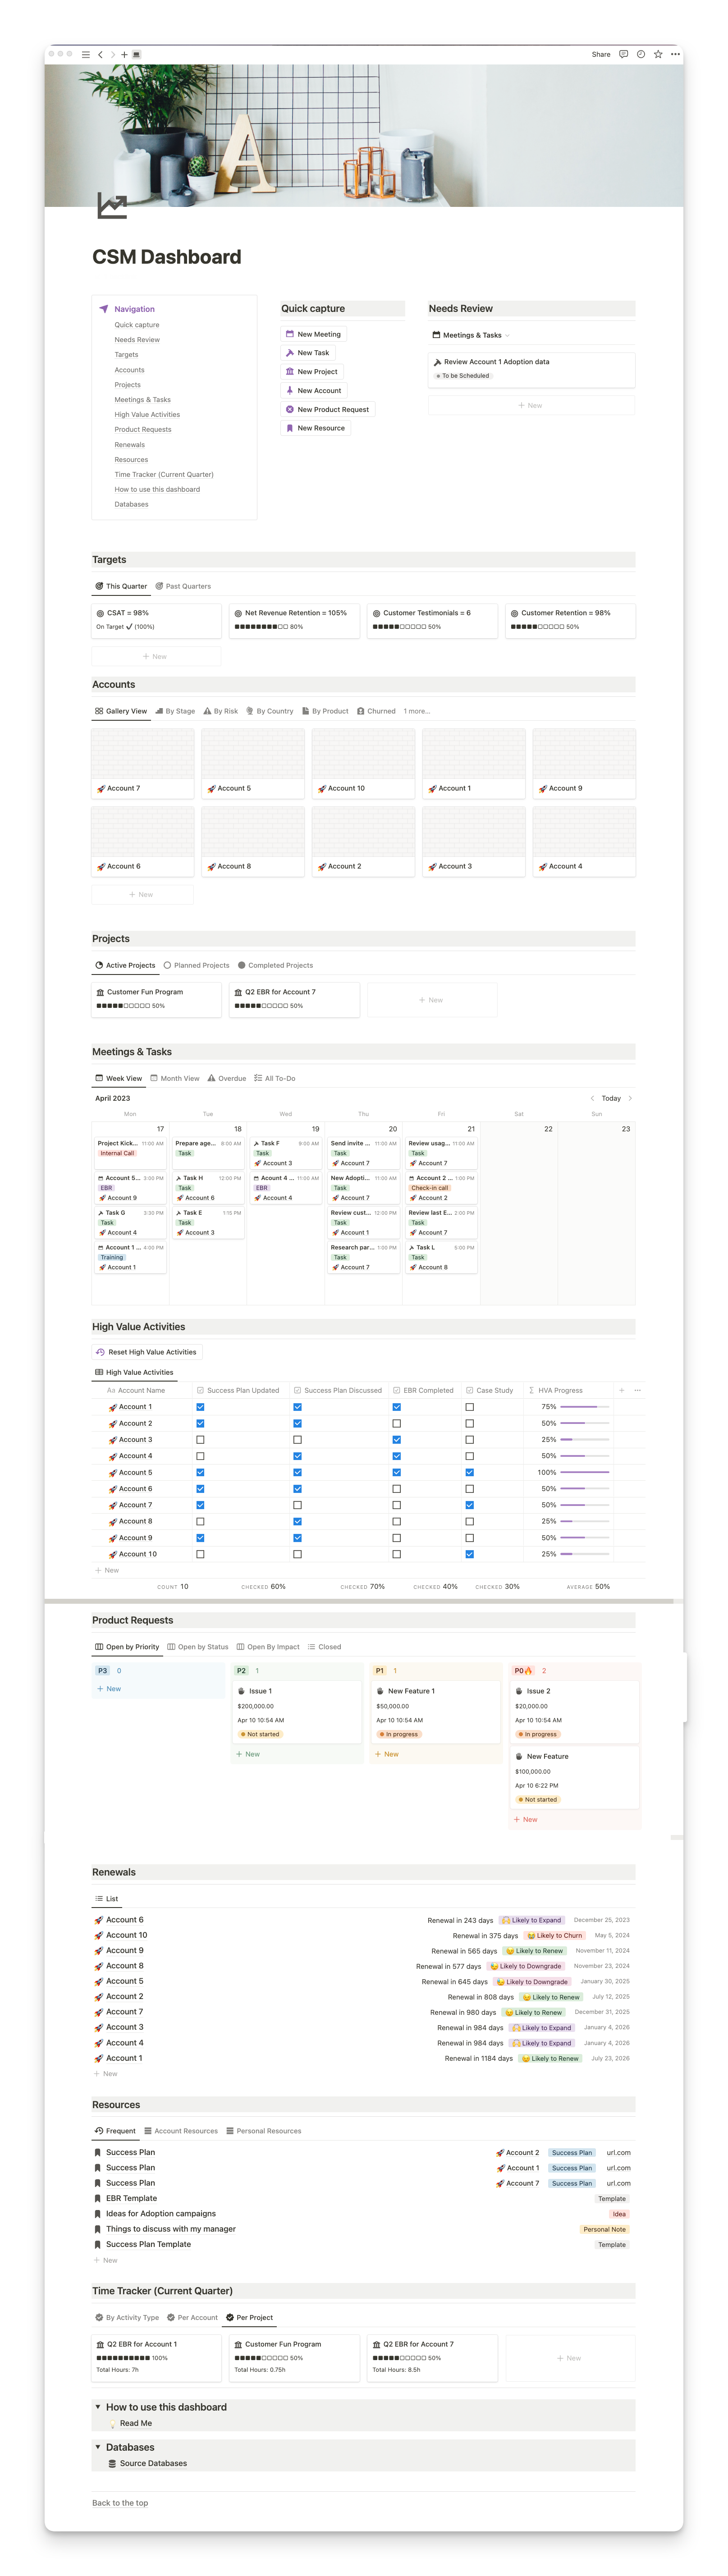Click the New Project building icon
Screen dimensions: 728x2576
click(x=290, y=371)
